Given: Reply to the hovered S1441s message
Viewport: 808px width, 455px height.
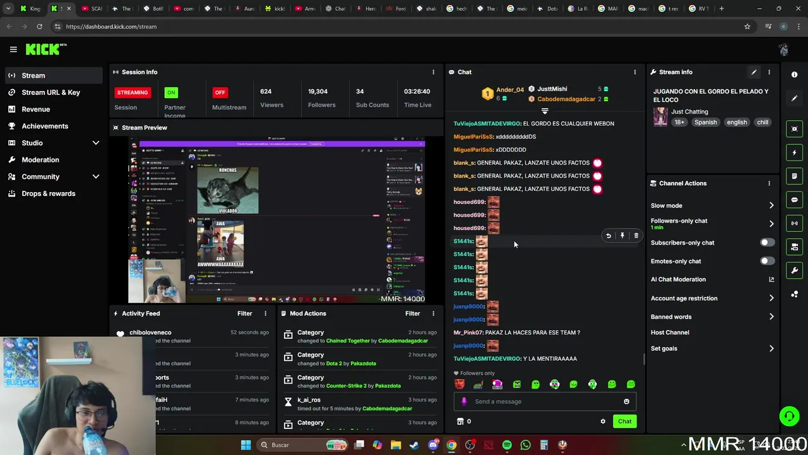Looking at the screenshot, I should coord(609,236).
